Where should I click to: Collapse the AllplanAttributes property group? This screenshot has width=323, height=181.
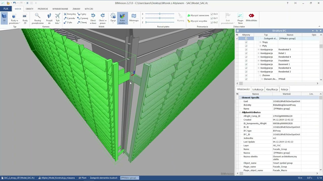click(x=240, y=112)
